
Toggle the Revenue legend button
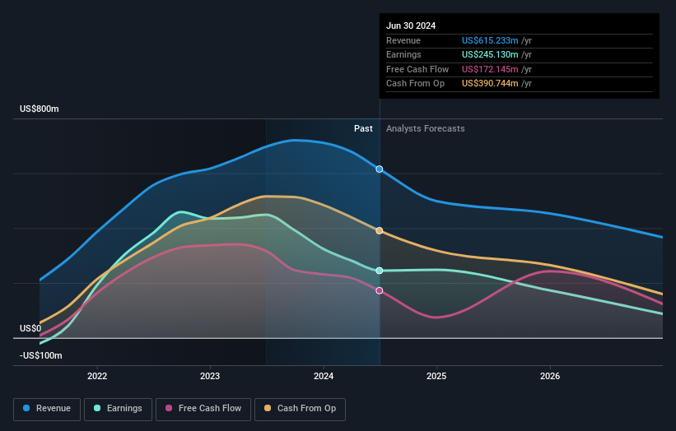[x=47, y=409]
